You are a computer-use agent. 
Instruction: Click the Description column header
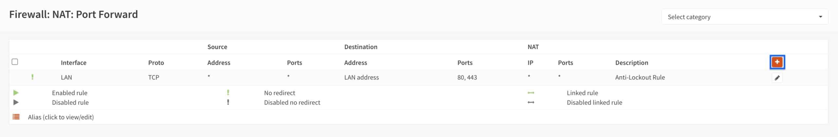point(631,62)
